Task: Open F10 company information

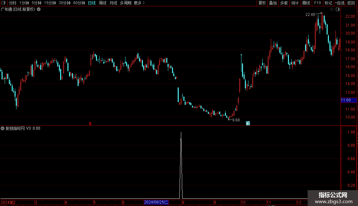Action: (317, 3)
